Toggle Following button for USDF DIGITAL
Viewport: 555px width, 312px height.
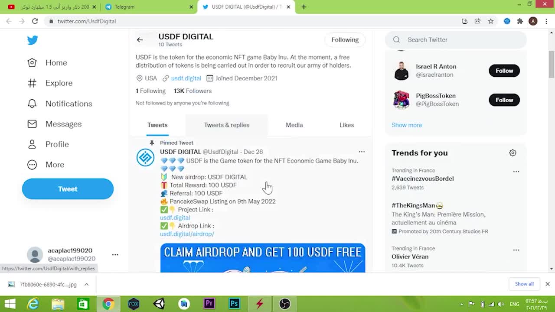tap(345, 40)
